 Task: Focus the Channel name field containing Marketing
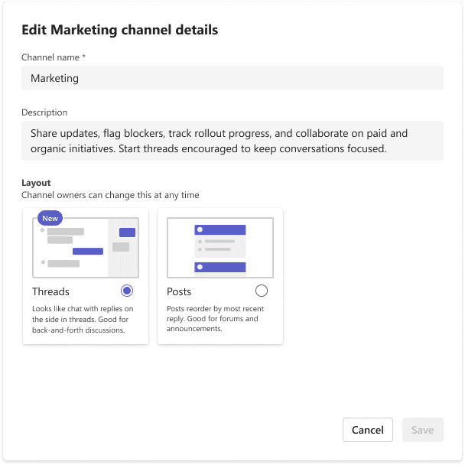232,78
